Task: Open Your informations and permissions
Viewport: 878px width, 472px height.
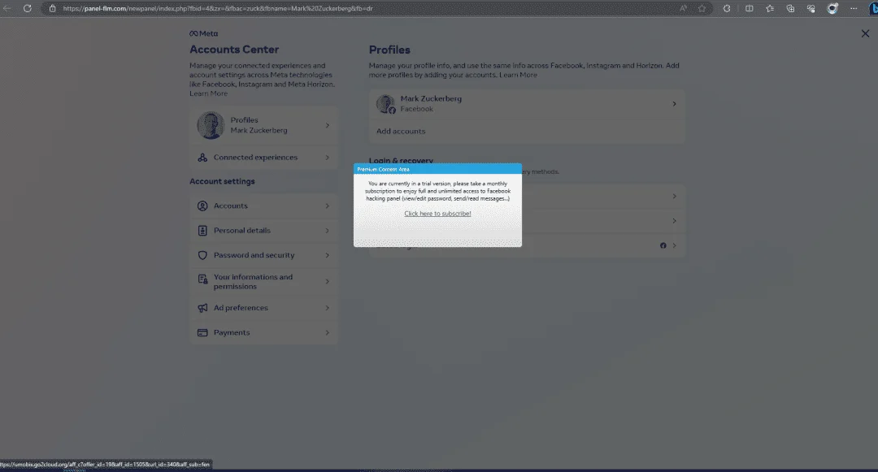Action: (263, 281)
